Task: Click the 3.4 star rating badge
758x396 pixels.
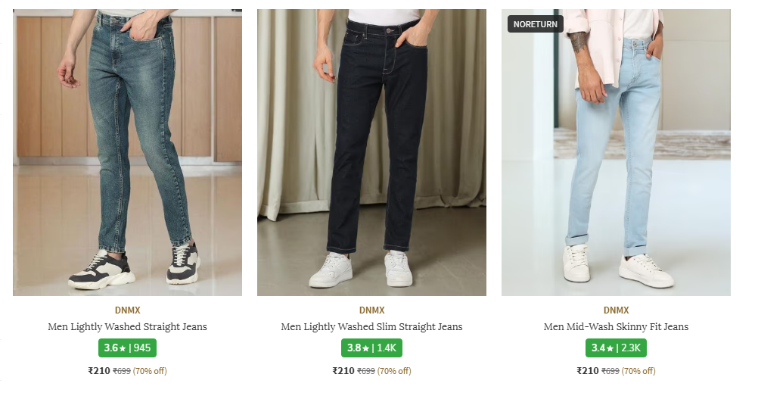Action: (616, 348)
